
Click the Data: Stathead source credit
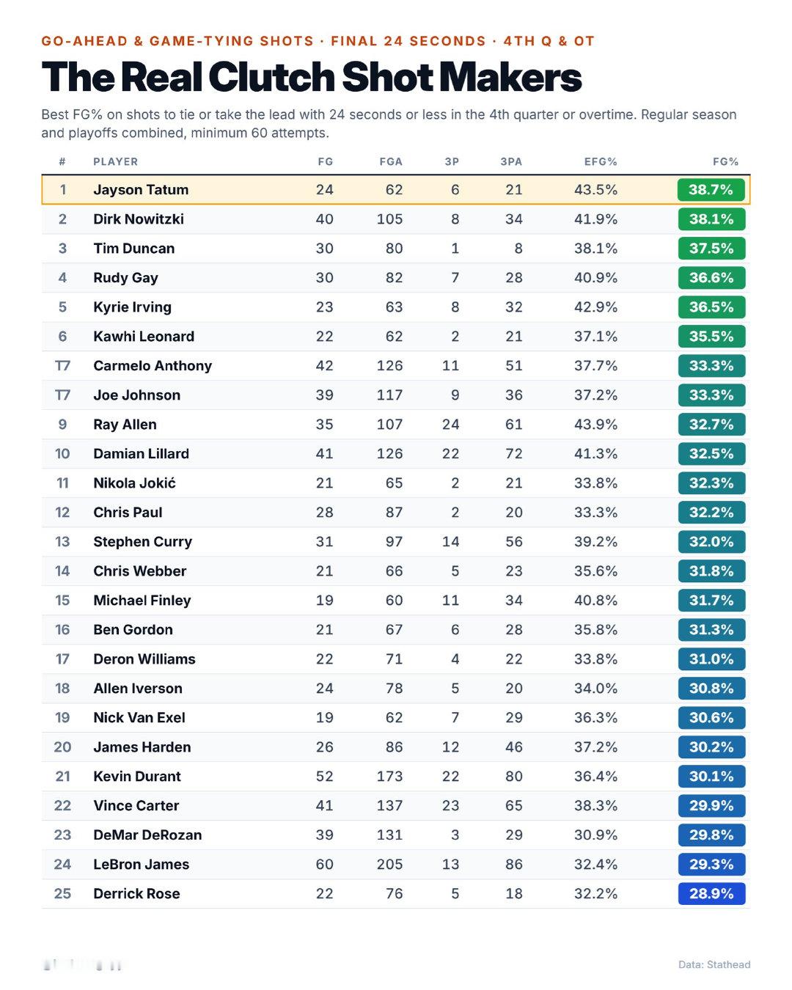tap(714, 964)
